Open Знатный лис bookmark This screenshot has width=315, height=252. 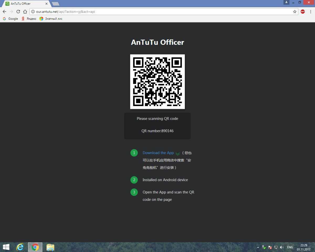(x=51, y=19)
